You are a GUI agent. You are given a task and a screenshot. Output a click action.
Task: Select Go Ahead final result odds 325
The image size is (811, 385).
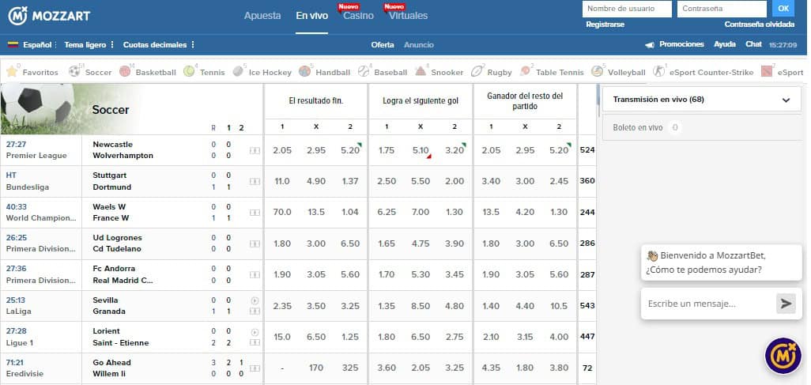(x=350, y=368)
